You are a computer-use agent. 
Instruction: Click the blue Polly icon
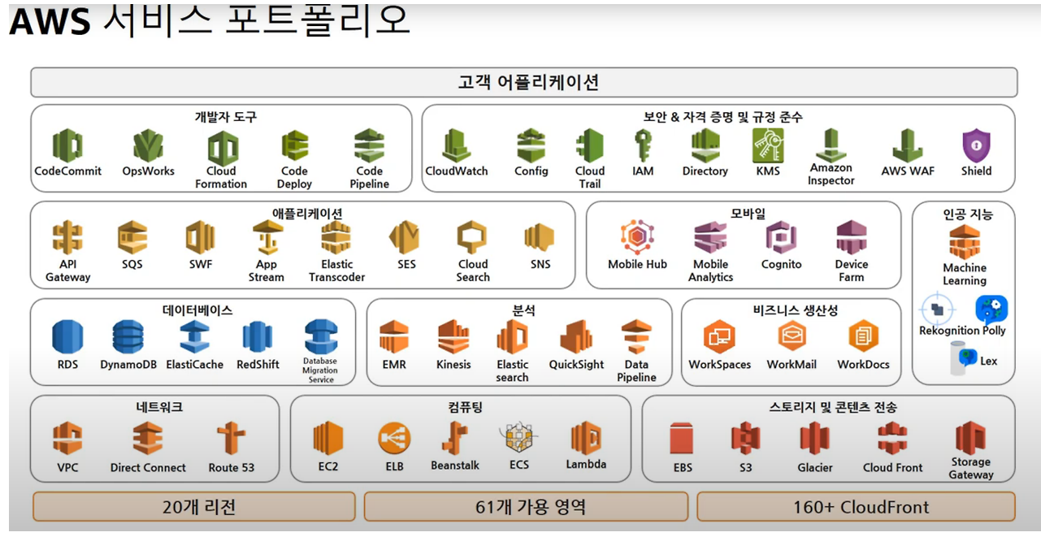991,309
